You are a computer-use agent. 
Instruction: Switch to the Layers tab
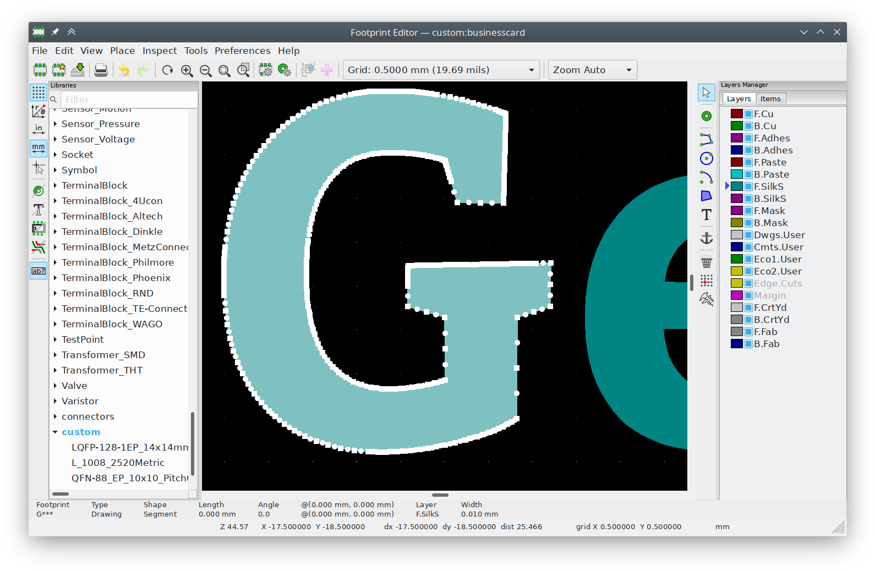739,99
